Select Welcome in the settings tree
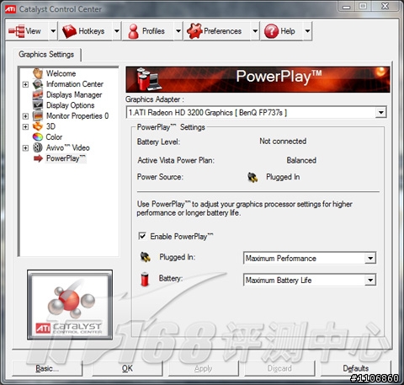Image resolution: width=404 pixels, height=385 pixels. 61,73
